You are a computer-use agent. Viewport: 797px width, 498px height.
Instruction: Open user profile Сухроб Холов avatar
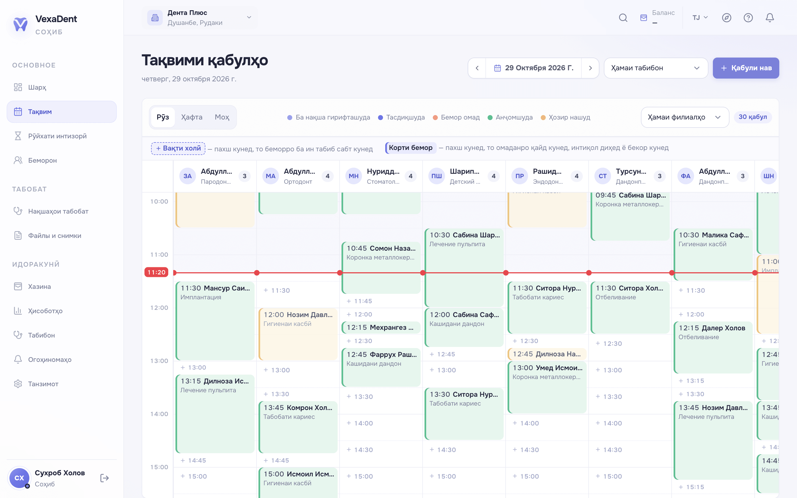19,478
